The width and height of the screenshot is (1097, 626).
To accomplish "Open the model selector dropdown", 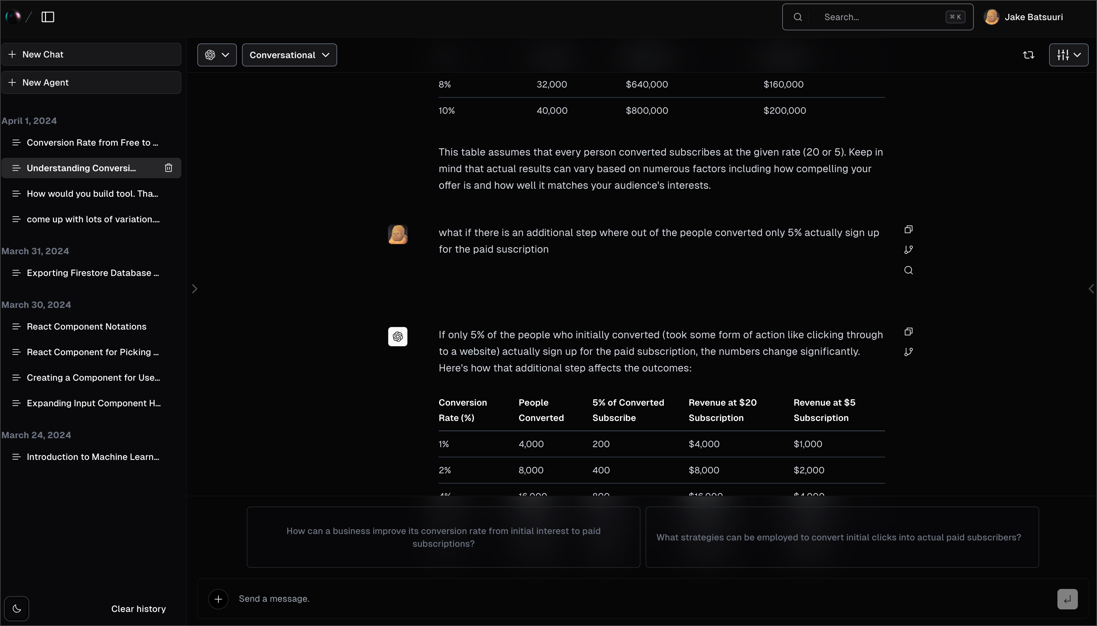I will point(216,55).
